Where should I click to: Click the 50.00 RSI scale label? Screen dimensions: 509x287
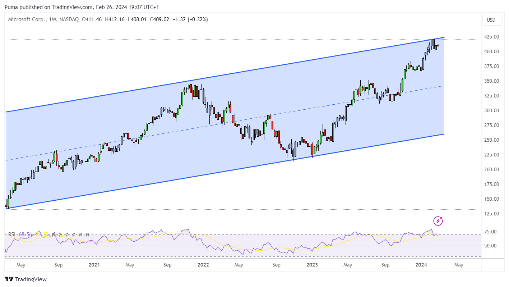pyautogui.click(x=491, y=246)
